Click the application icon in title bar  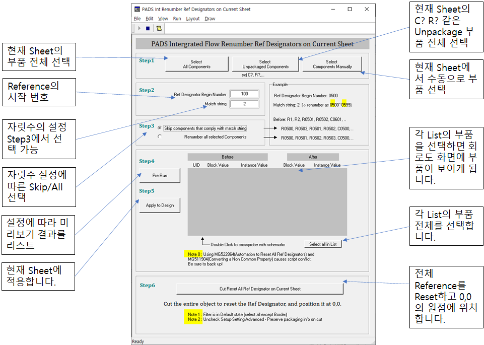point(137,9)
